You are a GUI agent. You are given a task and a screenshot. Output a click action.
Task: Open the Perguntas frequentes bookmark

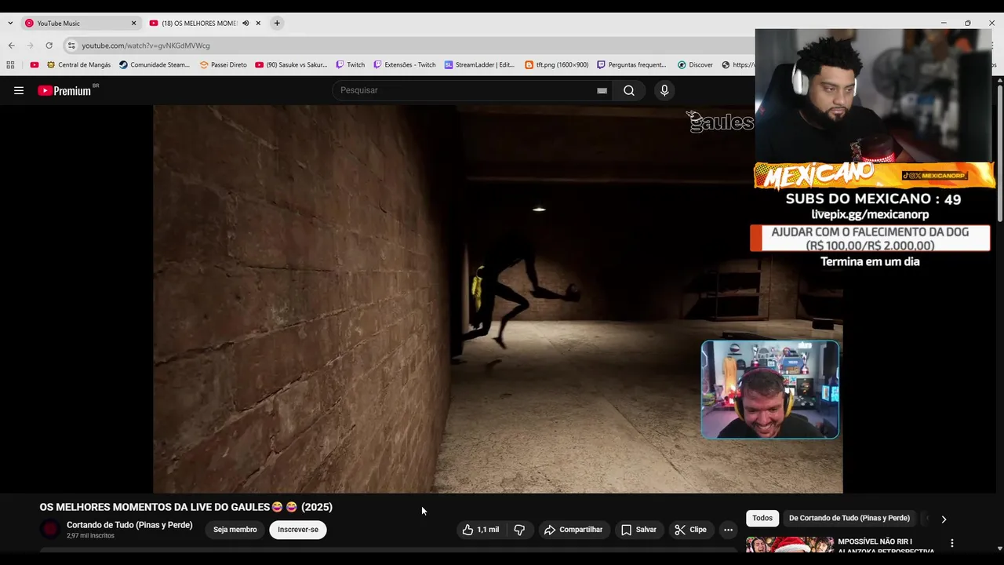click(632, 65)
